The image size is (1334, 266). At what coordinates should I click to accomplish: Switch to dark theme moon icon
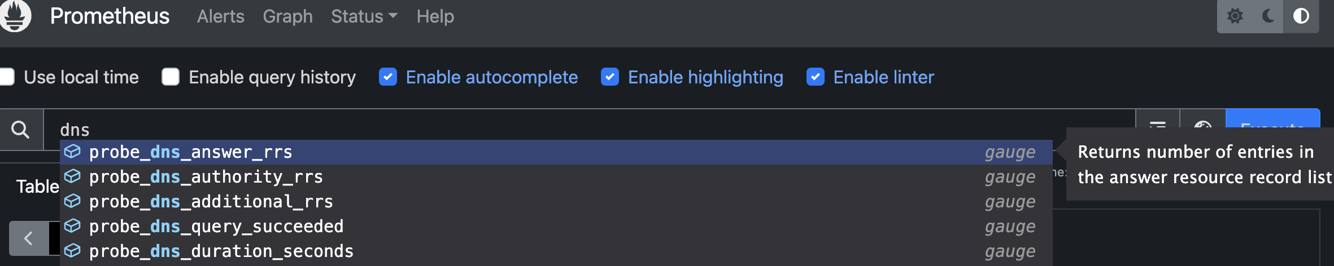click(1268, 16)
